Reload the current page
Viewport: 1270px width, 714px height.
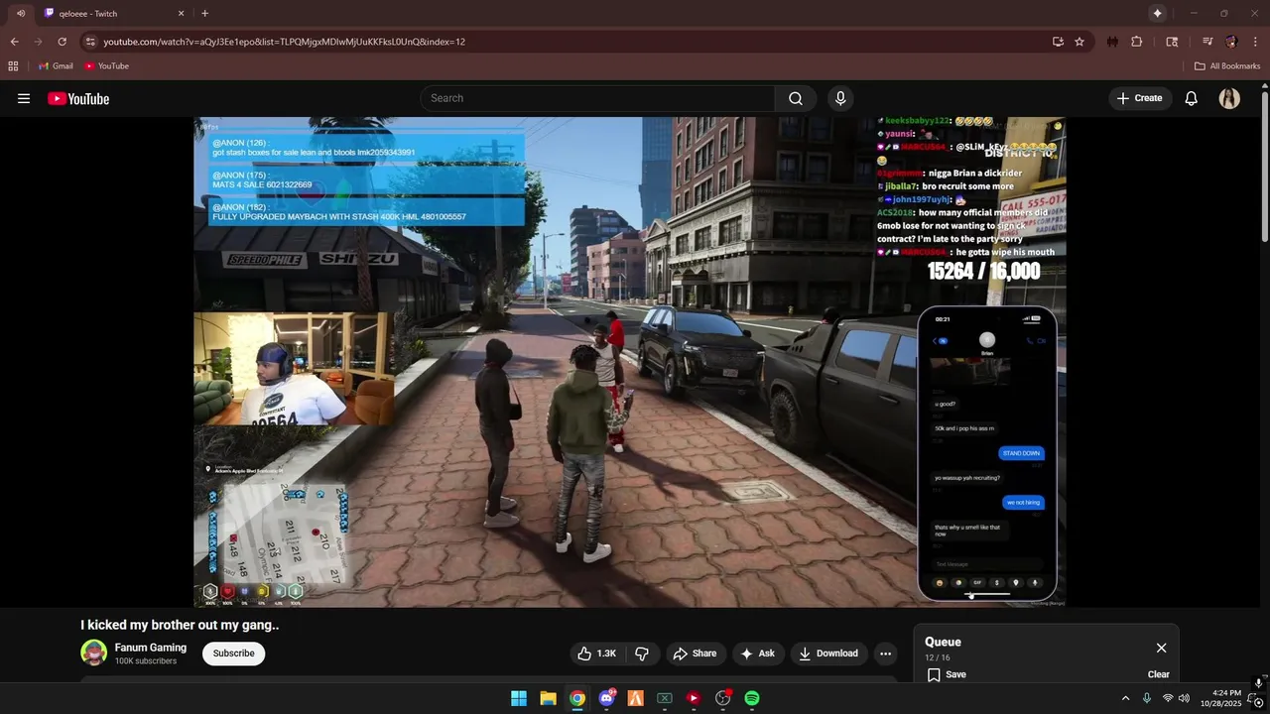62,42
